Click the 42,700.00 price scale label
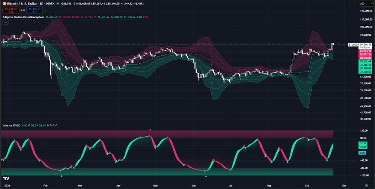Viewport: 375px width, 189px height. click(x=366, y=112)
